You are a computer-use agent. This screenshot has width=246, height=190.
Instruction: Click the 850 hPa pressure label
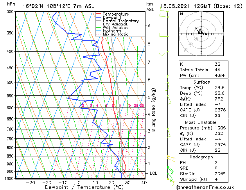(10, 156)
